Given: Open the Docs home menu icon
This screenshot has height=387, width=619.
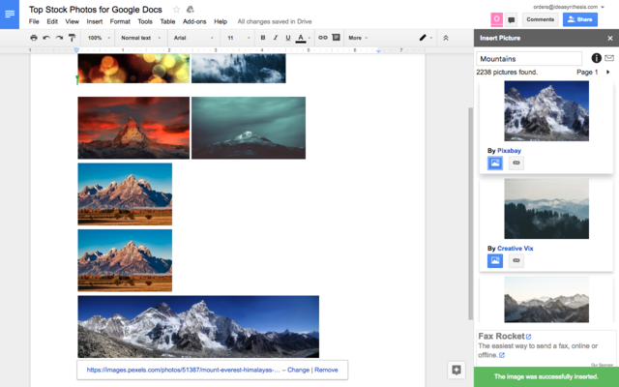Looking at the screenshot, I should pos(10,15).
